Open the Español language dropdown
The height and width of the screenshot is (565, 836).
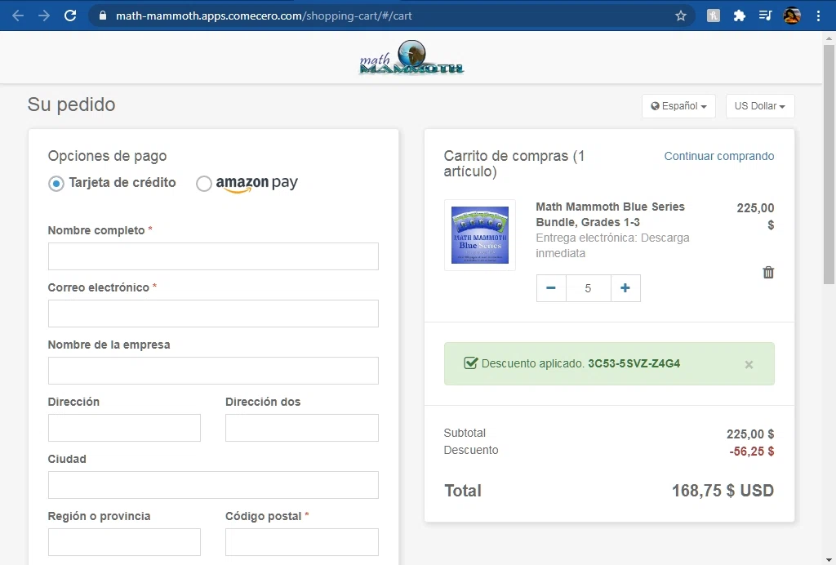[x=678, y=106]
